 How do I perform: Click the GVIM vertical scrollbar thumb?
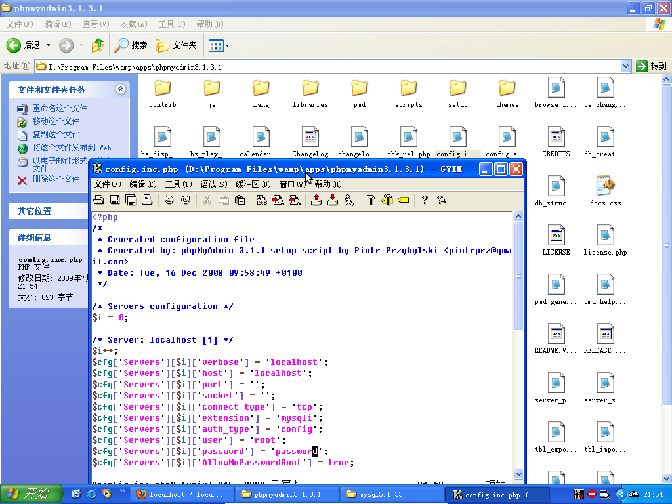coord(518,276)
